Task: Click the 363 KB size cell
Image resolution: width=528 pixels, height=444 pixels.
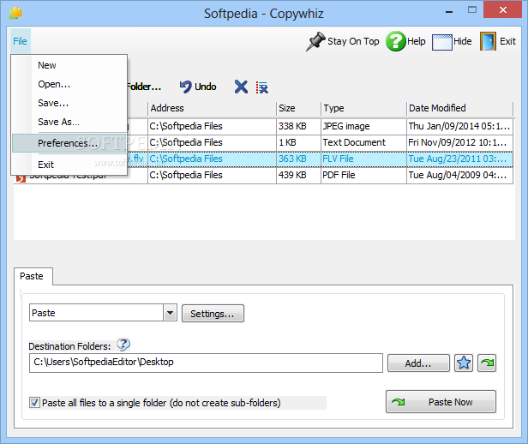Action: (x=298, y=159)
